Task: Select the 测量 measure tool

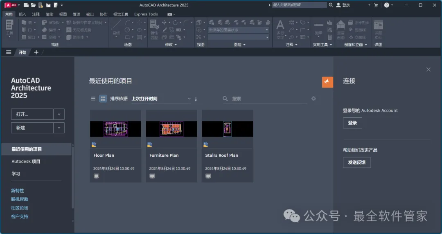Action: [x=318, y=28]
